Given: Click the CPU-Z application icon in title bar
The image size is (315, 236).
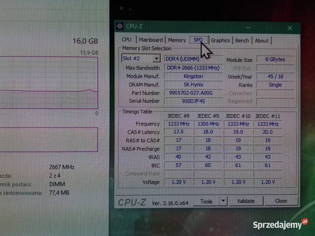Looking at the screenshot, I should coord(120,26).
